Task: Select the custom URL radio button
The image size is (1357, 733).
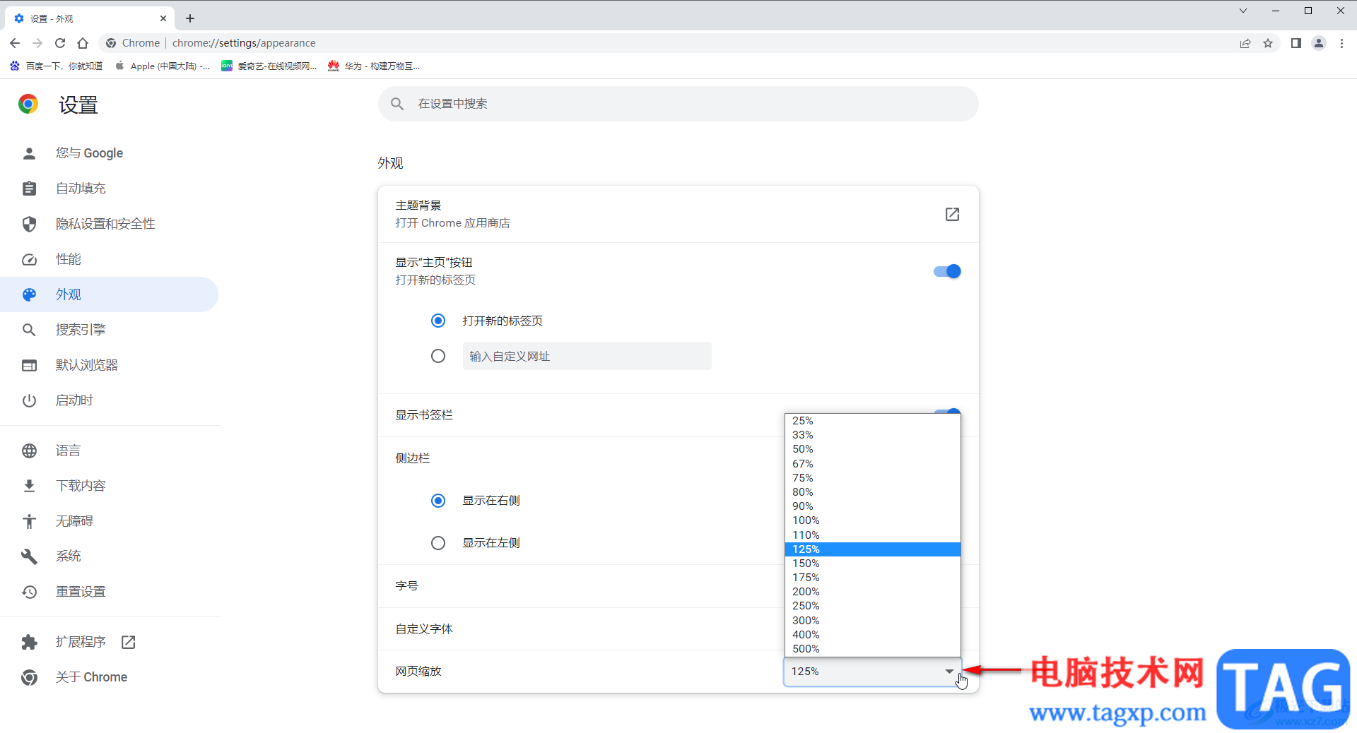Action: (438, 356)
